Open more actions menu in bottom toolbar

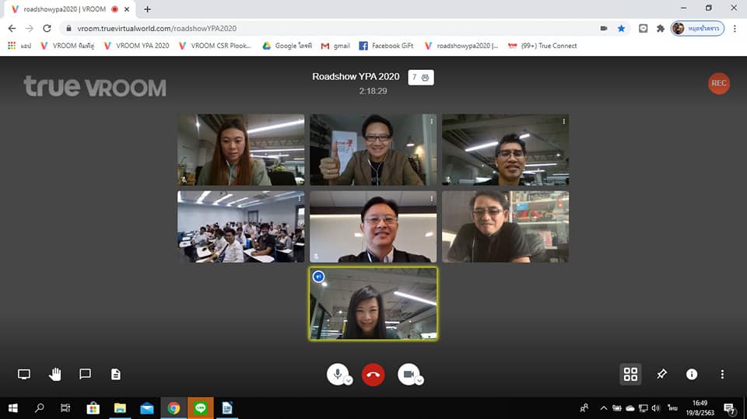click(x=722, y=375)
